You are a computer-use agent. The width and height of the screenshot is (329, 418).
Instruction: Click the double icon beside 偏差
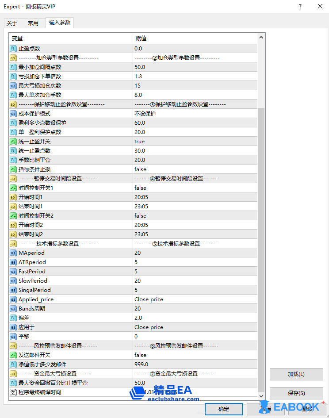[x=13, y=318]
